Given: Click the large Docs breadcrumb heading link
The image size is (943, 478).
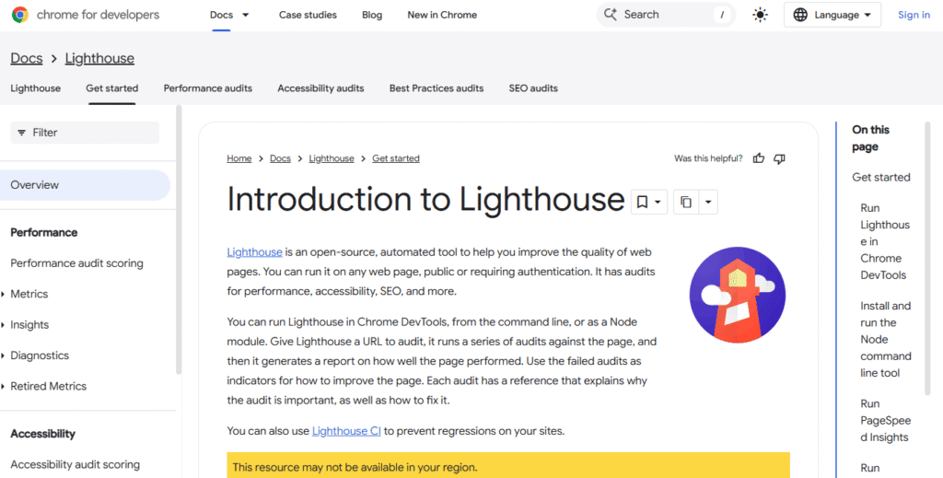Looking at the screenshot, I should pos(27,58).
